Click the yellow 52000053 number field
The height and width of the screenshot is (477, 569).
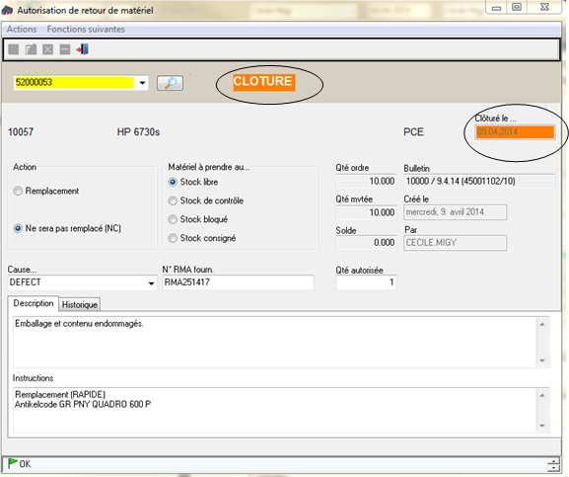pyautogui.click(x=74, y=83)
